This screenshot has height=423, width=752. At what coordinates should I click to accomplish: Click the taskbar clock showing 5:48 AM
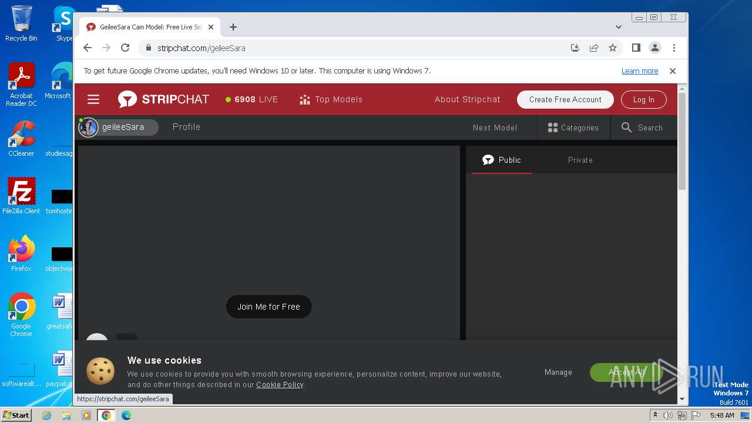pyautogui.click(x=722, y=415)
